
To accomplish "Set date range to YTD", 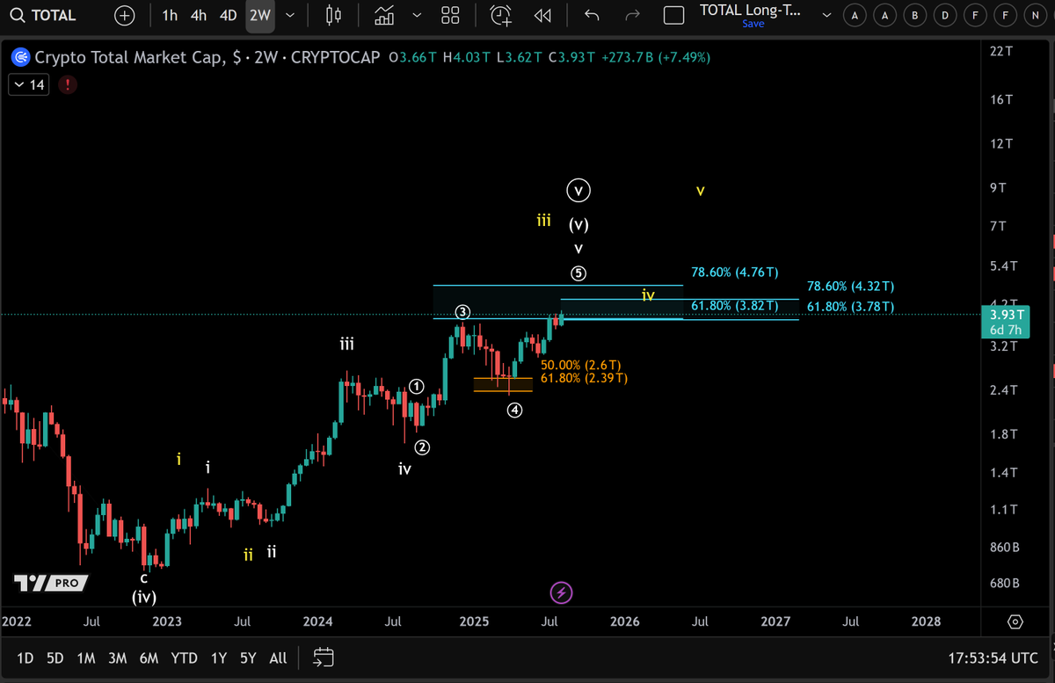I will (184, 658).
